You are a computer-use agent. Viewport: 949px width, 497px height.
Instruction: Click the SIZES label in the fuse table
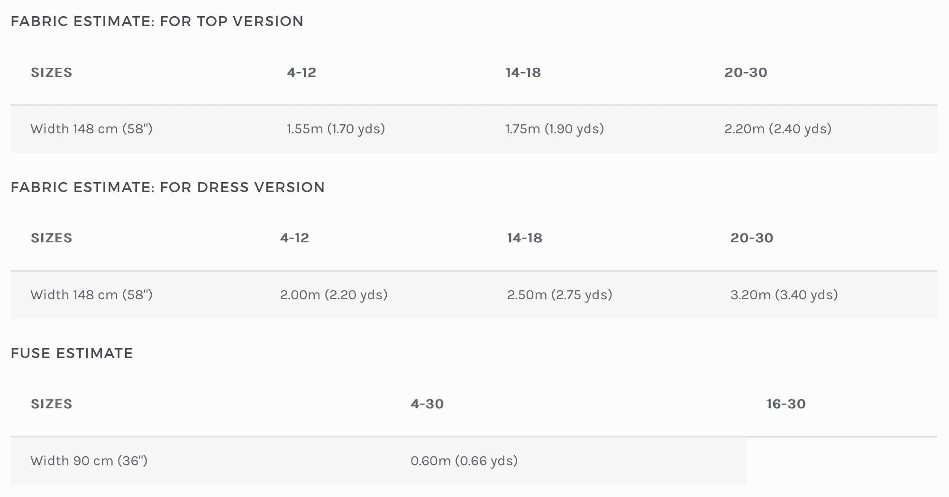pos(52,404)
